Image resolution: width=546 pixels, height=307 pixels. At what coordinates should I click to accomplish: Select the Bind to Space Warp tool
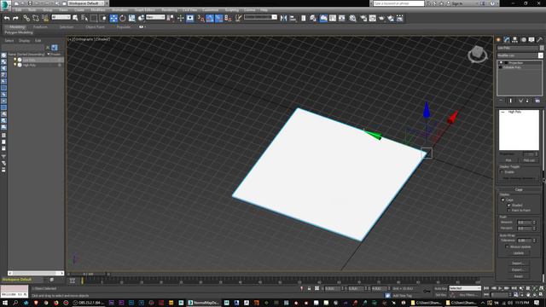coord(45,18)
